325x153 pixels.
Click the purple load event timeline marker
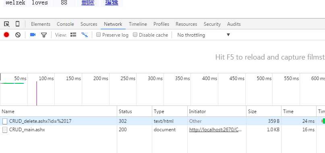point(37,93)
